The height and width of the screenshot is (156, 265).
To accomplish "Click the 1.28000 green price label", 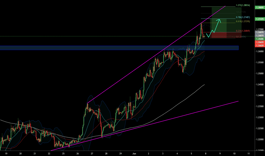I will tap(260, 8).
